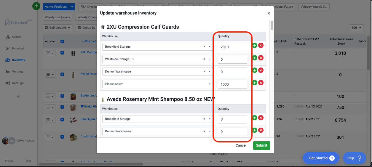The height and width of the screenshot is (167, 372).
Task: Open actions menu for Can Opener row
Action: (50, 120)
